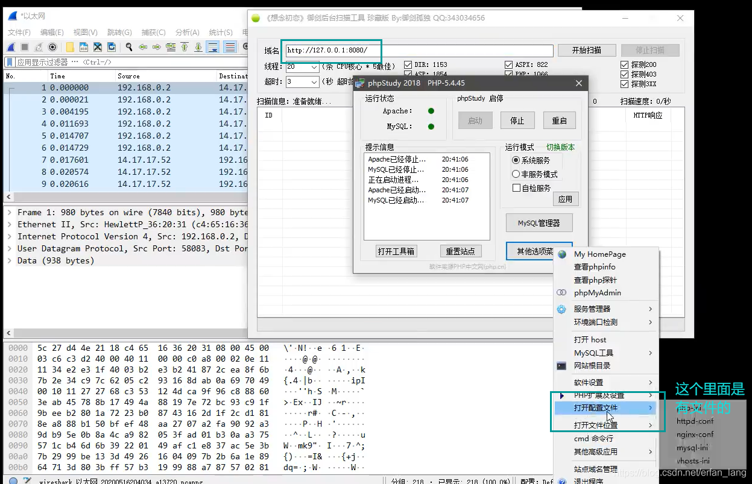The width and height of the screenshot is (752, 484).
Task: Click the 打开工具箱 button
Action: (x=396, y=251)
